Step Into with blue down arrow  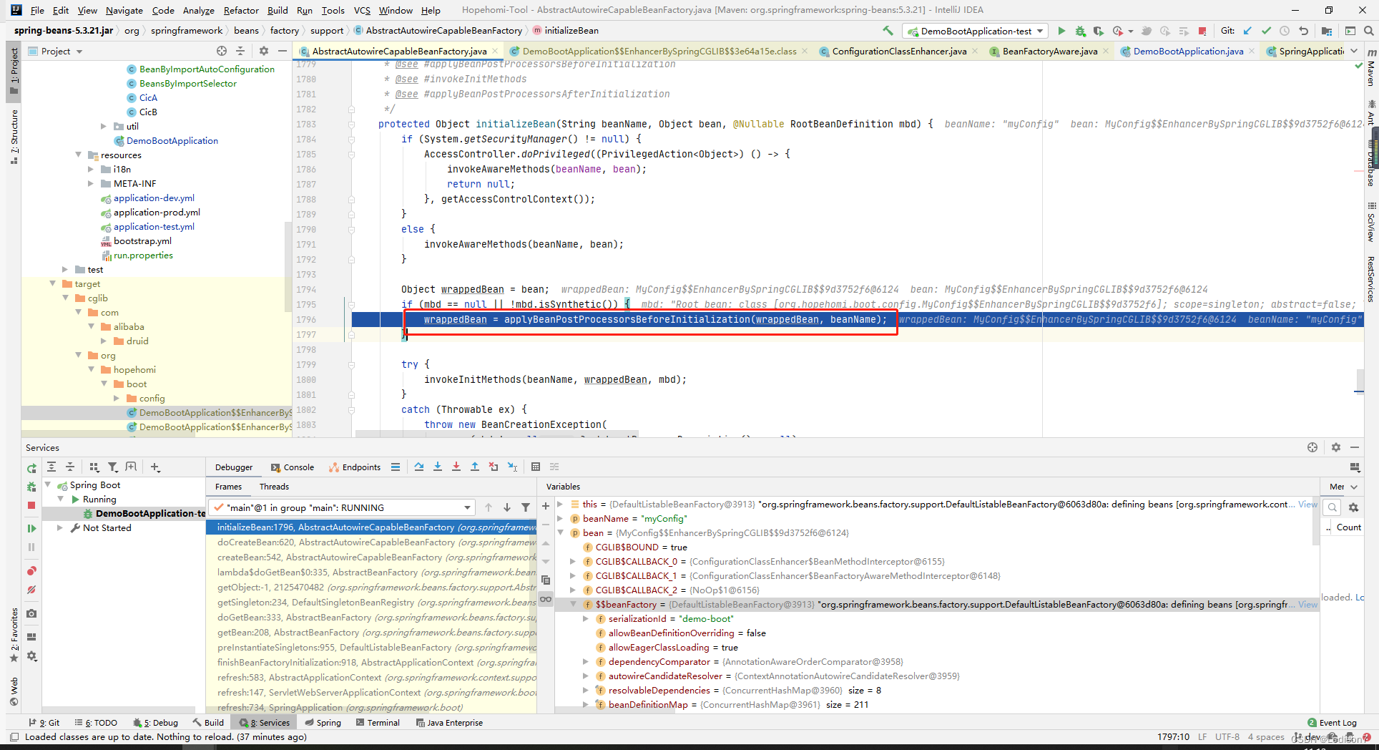(438, 467)
